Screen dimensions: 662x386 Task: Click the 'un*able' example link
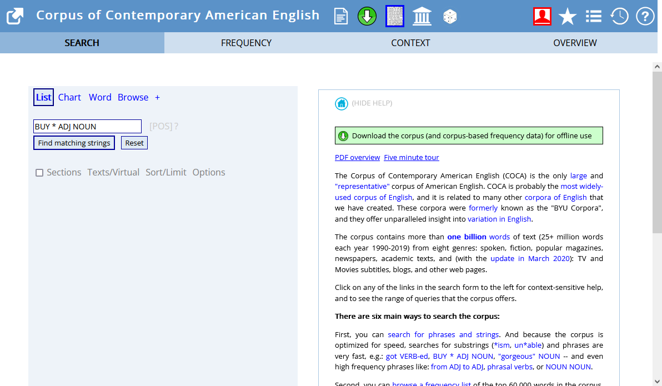528,345
